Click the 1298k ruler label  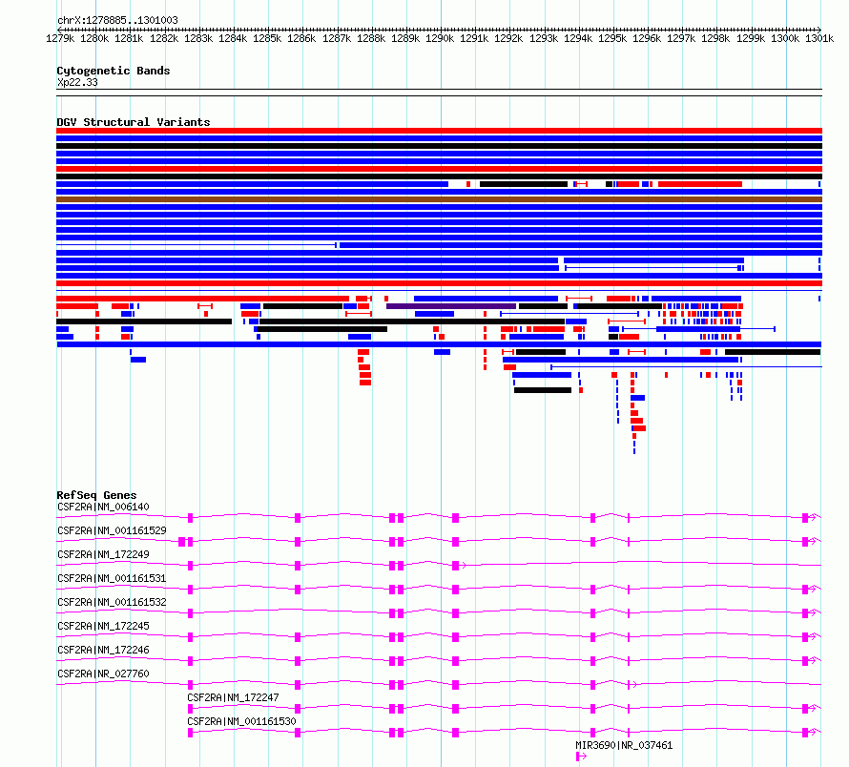pyautogui.click(x=715, y=38)
